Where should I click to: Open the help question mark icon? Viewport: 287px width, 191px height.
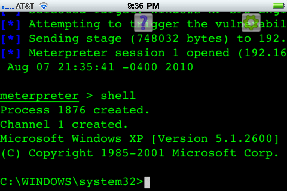[143, 22]
